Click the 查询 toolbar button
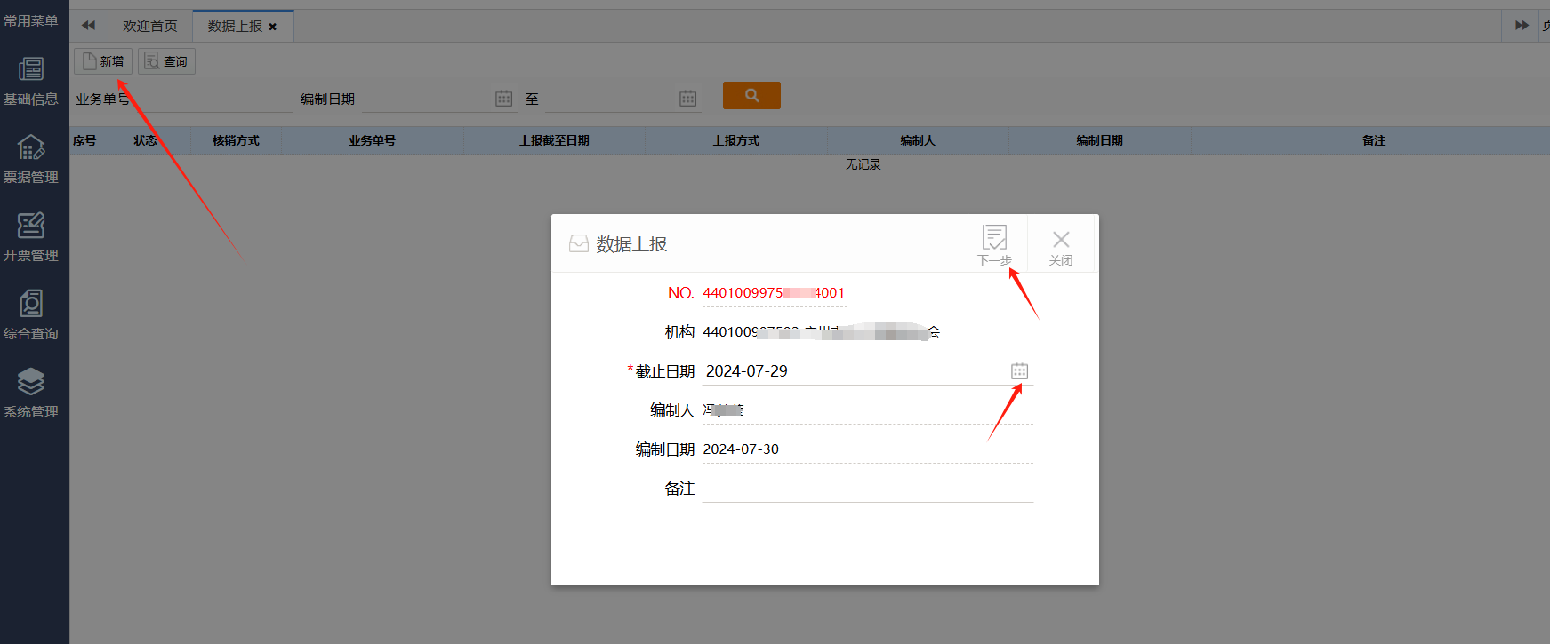 point(166,61)
